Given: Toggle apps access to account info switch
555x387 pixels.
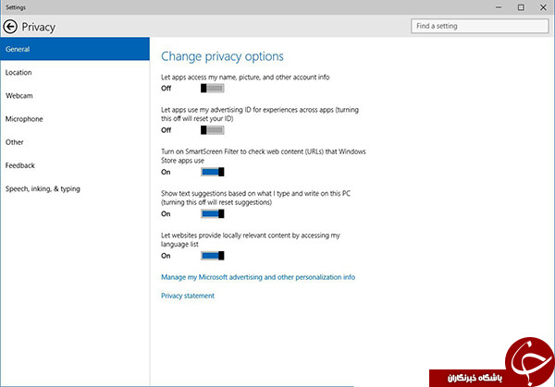Looking at the screenshot, I should pos(213,88).
